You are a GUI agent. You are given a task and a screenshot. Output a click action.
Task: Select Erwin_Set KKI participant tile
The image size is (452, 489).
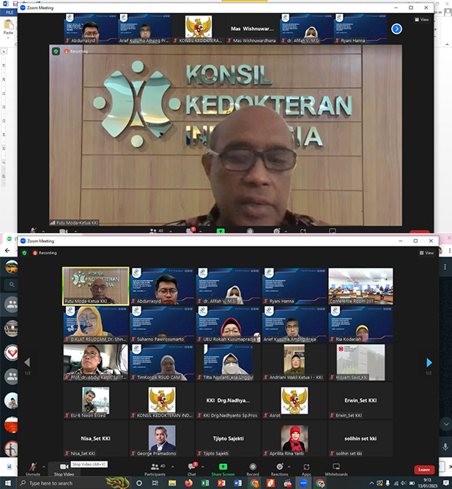point(360,400)
